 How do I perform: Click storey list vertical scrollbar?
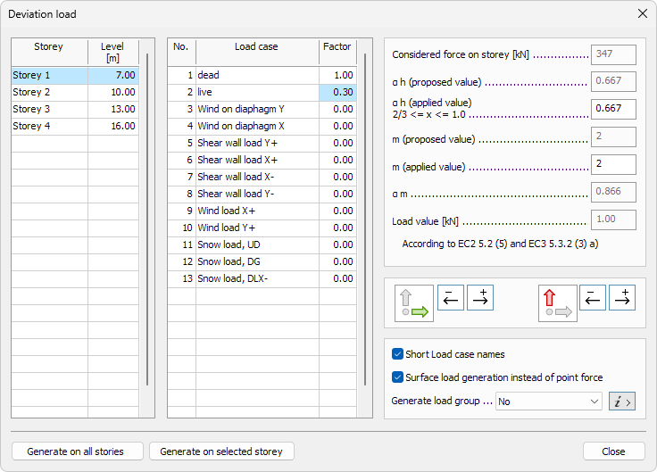coord(147,219)
